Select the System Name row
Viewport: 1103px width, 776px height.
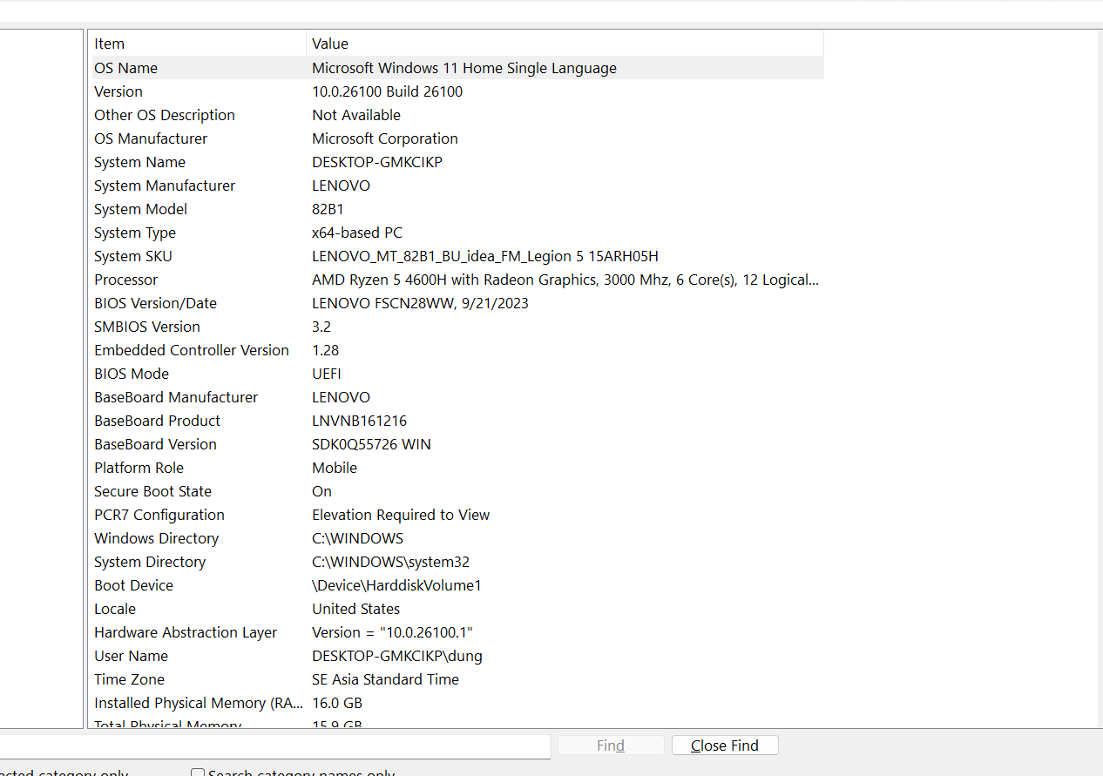[x=457, y=162]
